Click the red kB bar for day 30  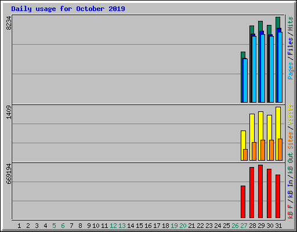tap(269, 194)
